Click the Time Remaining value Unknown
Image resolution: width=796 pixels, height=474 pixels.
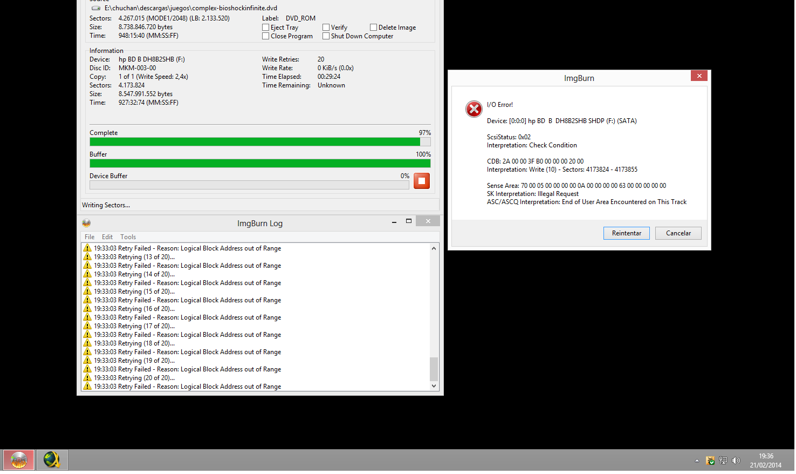pos(331,85)
